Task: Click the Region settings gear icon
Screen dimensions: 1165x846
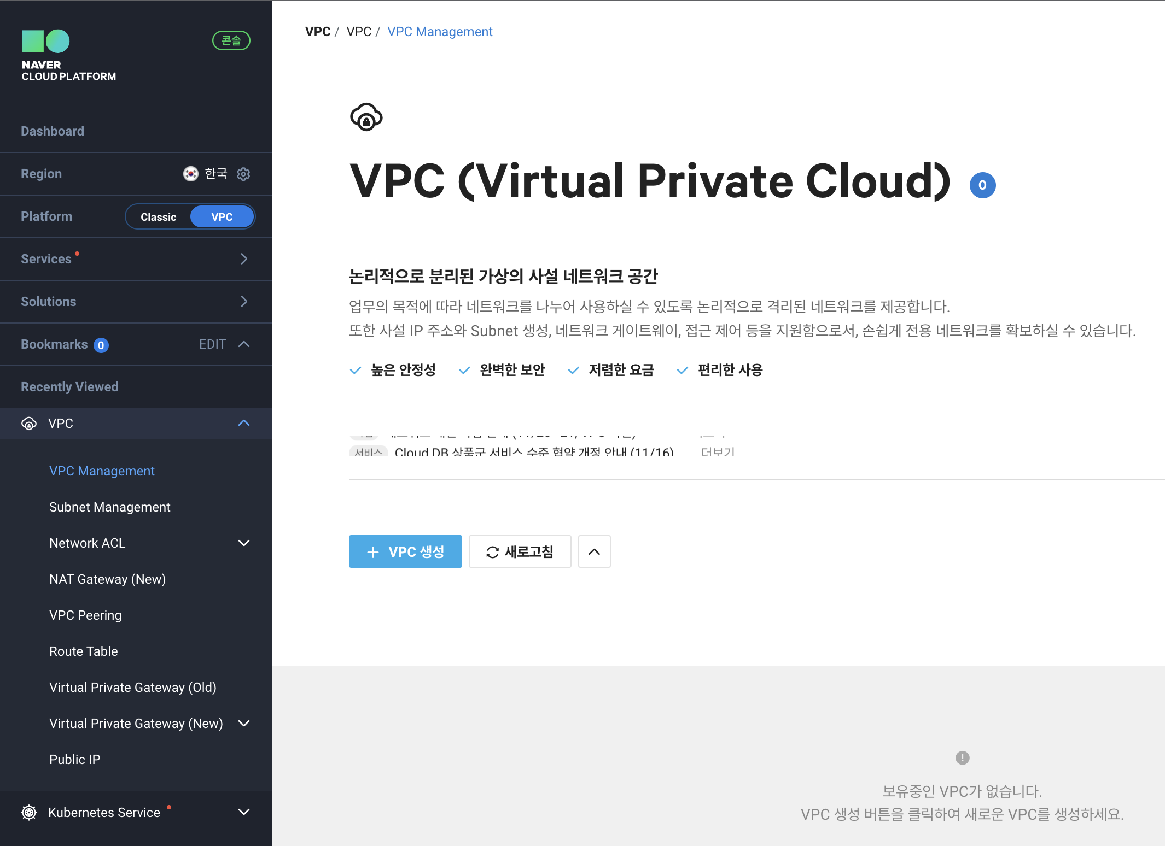Action: (x=245, y=174)
